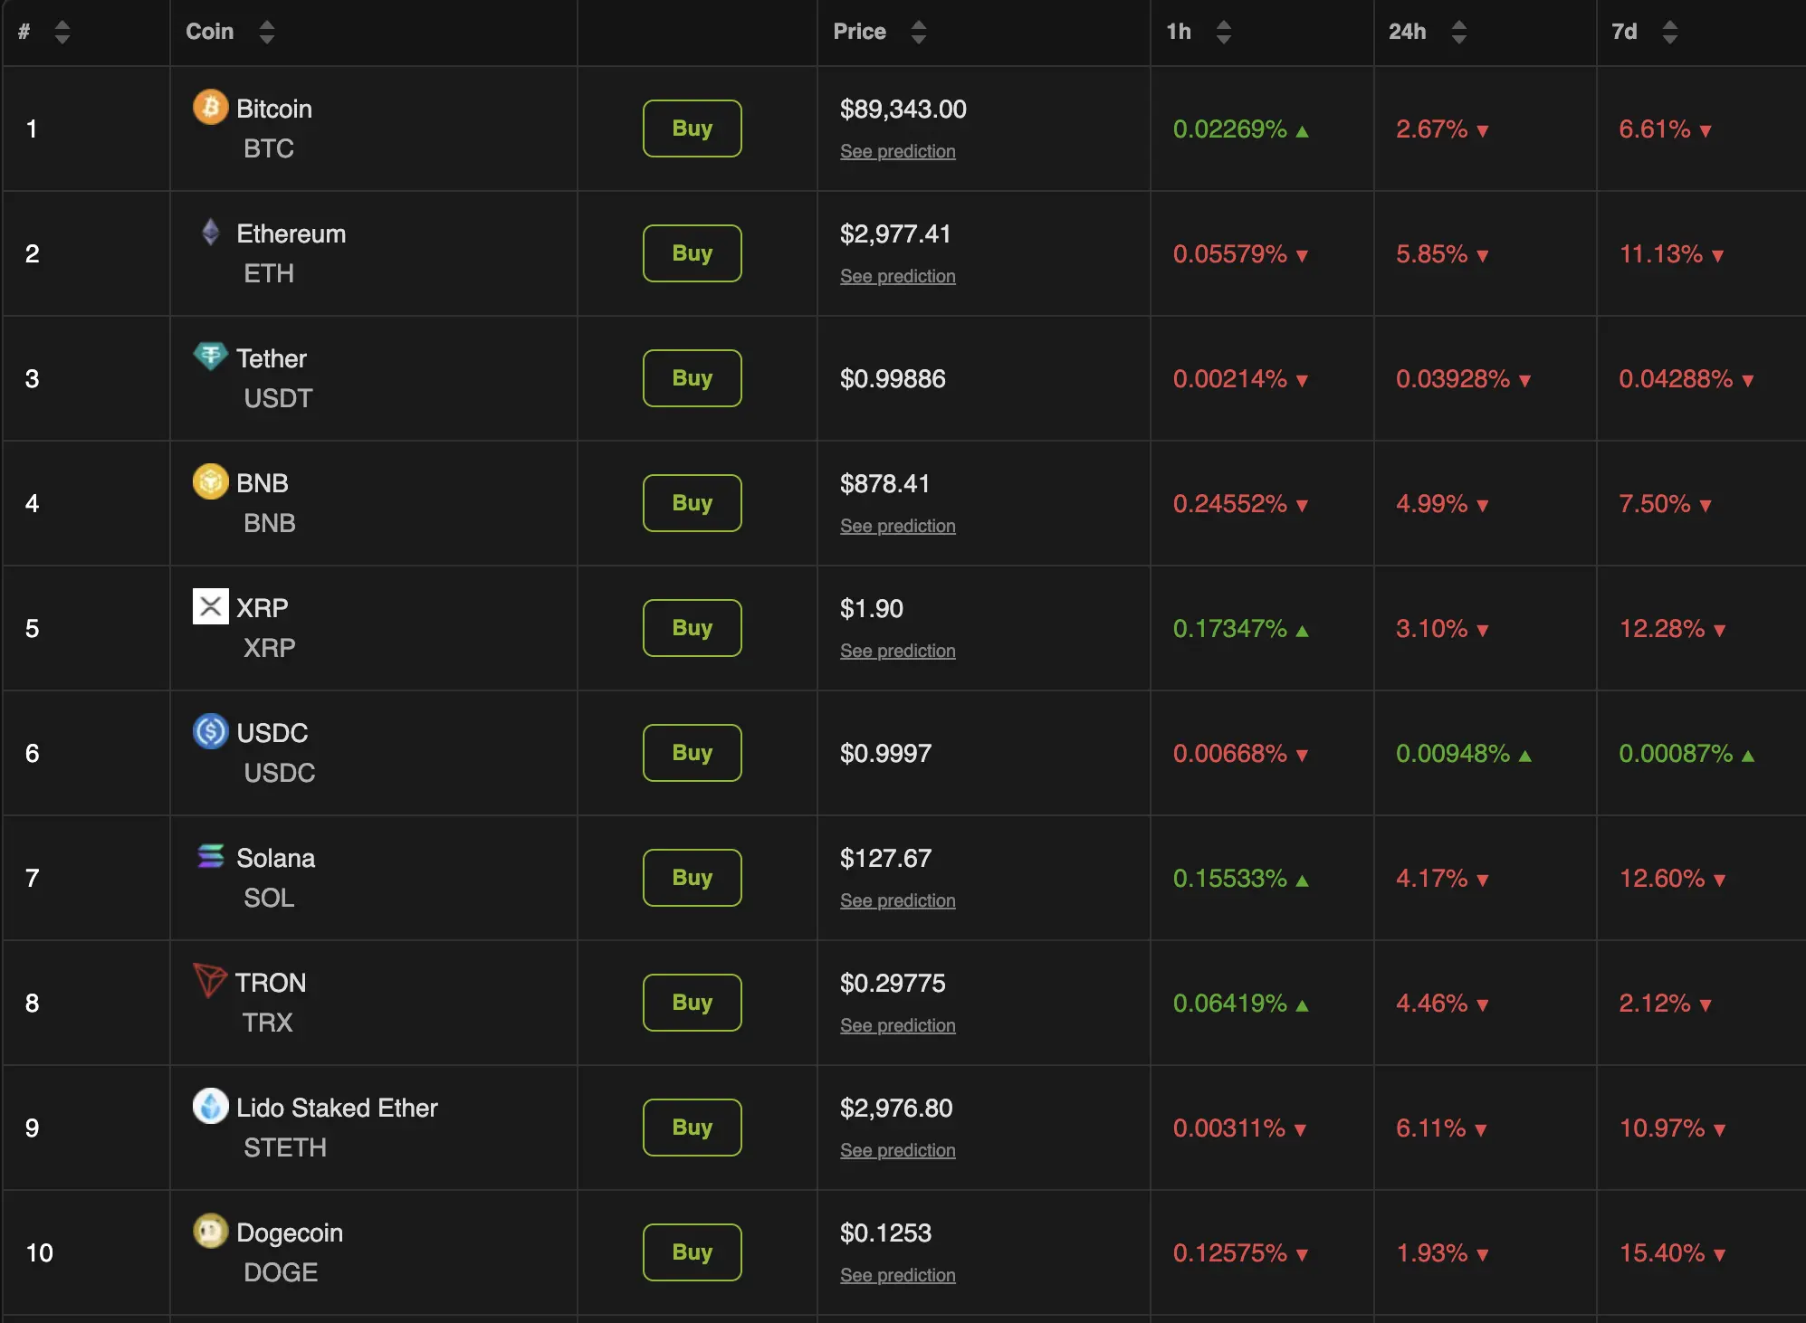Sort rows using the # column arrows
The image size is (1806, 1323).
point(62,32)
